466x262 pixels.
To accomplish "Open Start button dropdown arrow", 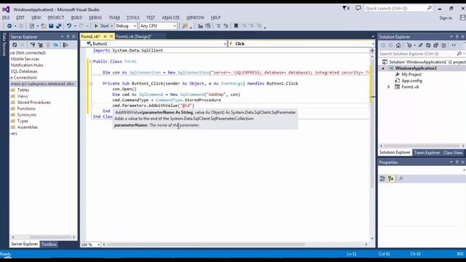I will [111, 26].
